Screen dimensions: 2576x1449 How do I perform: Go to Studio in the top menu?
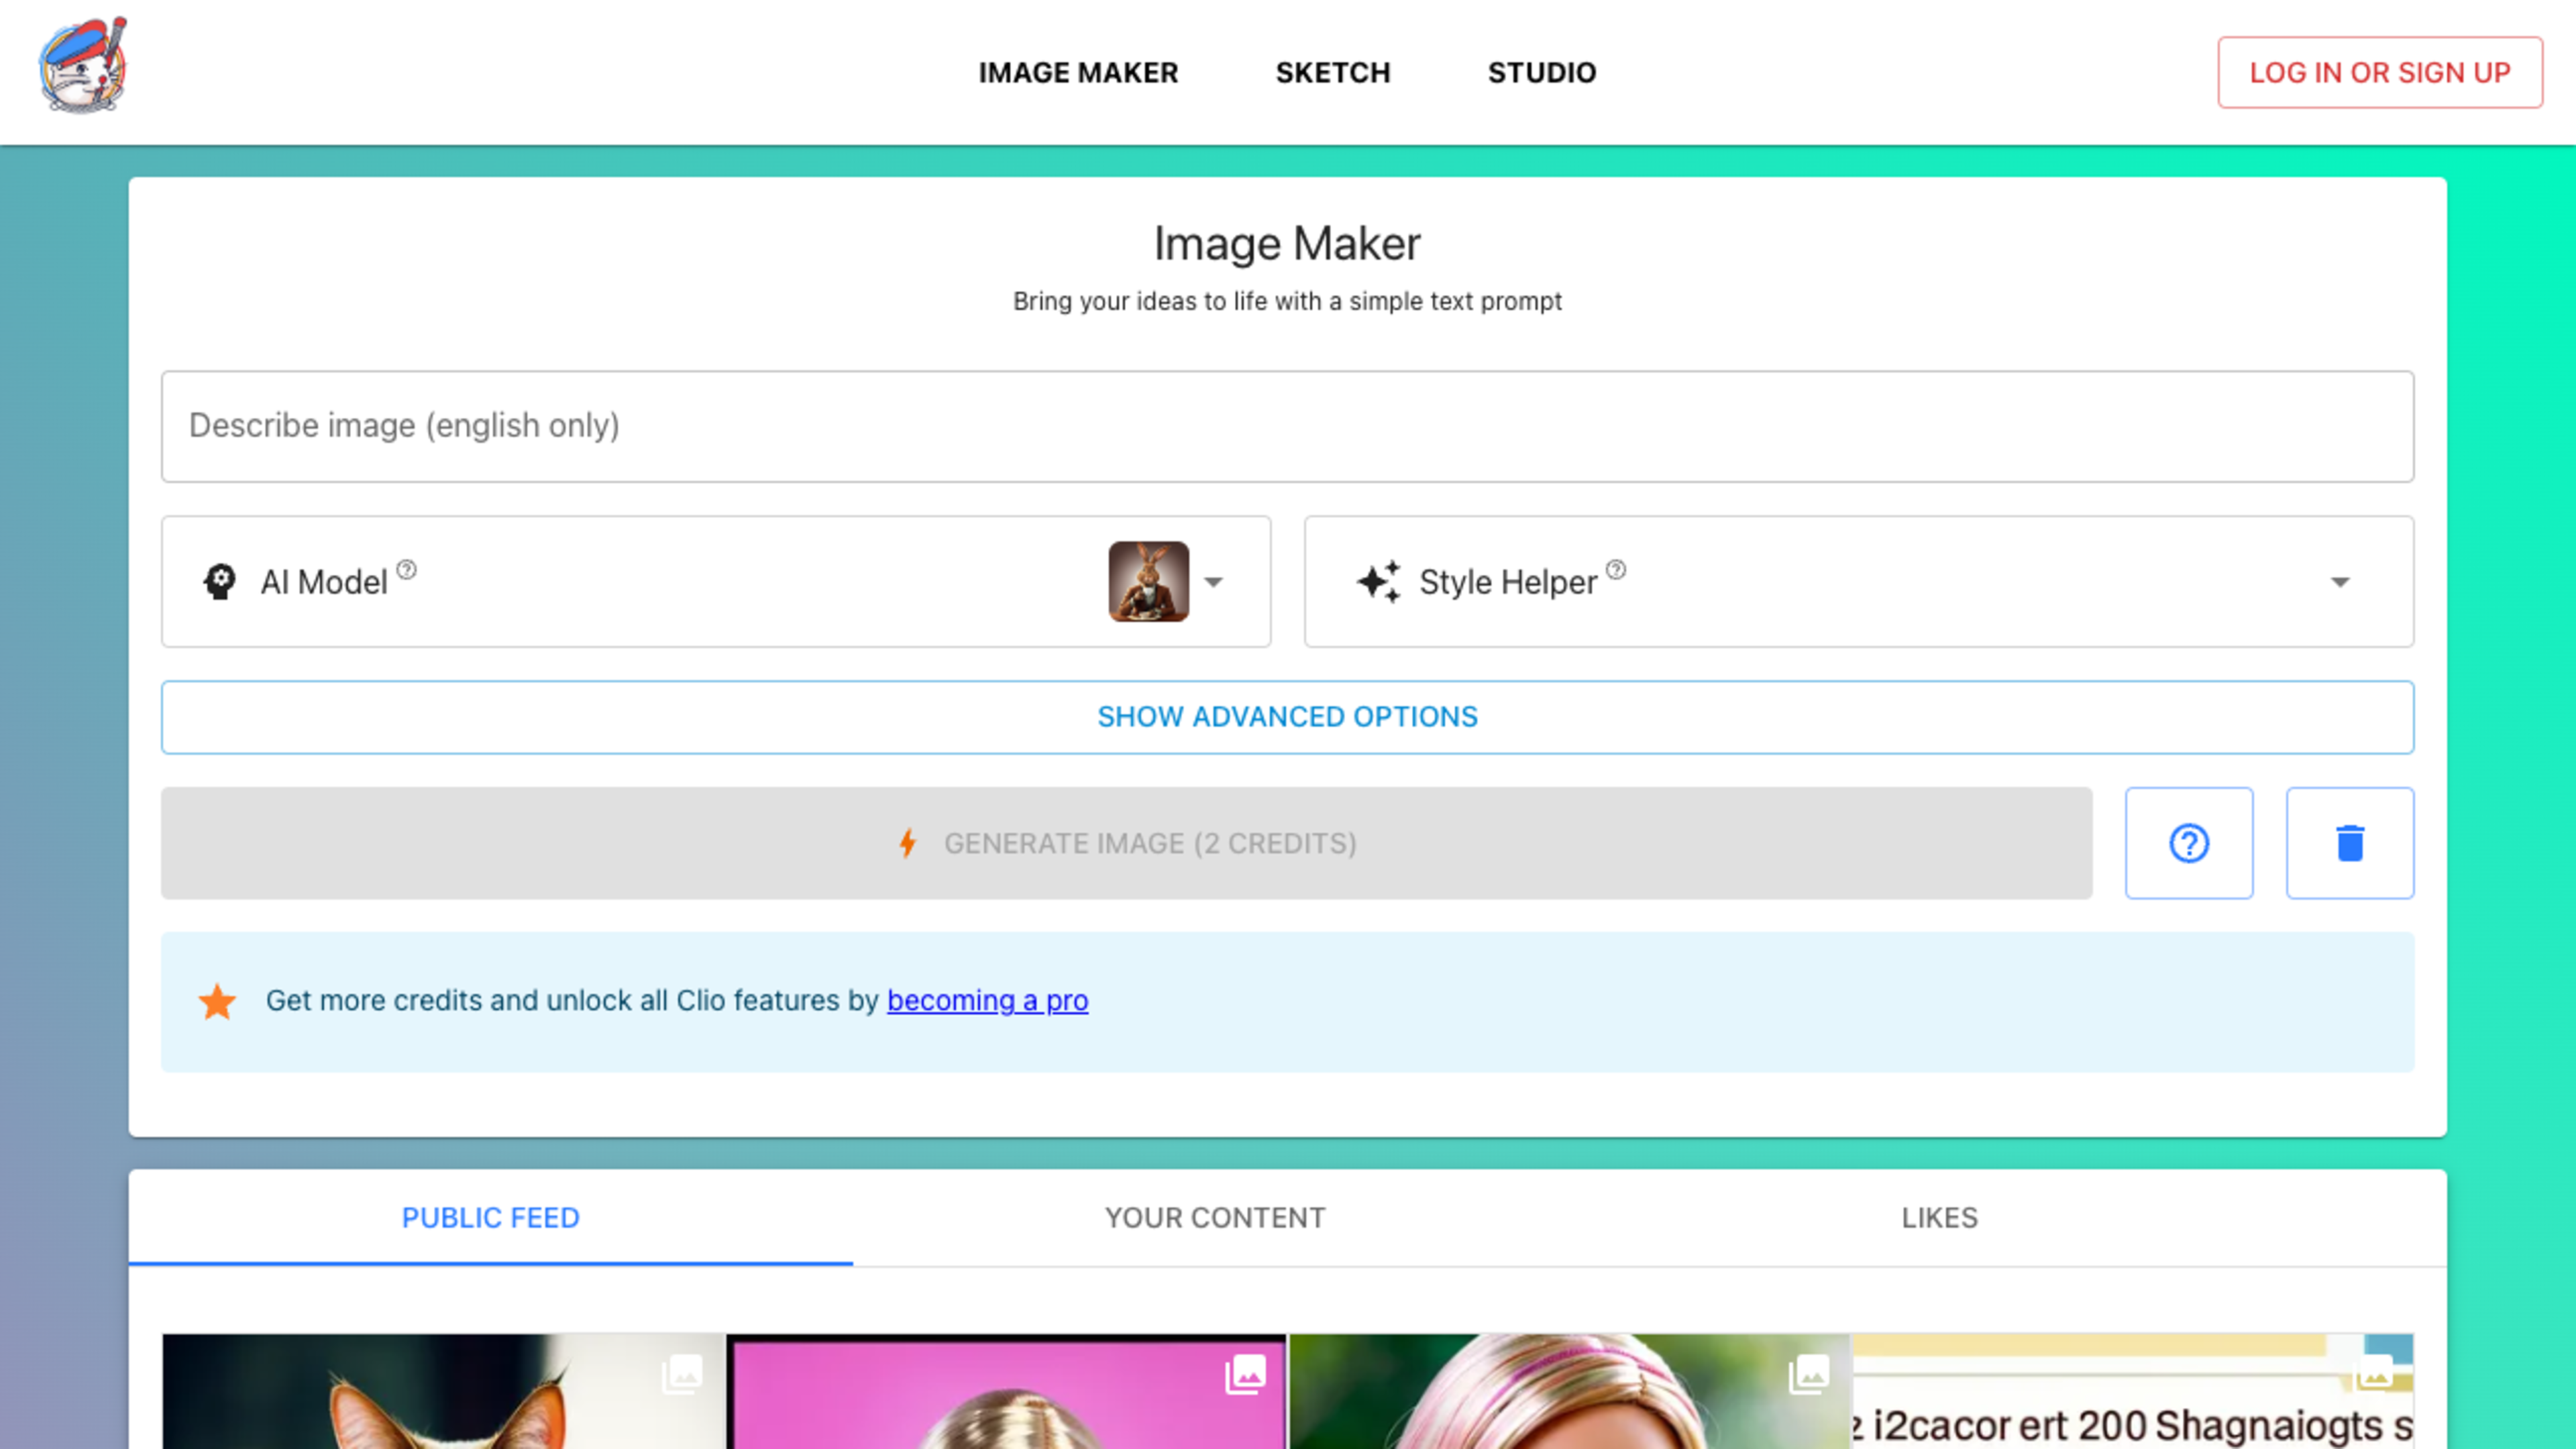(1541, 72)
